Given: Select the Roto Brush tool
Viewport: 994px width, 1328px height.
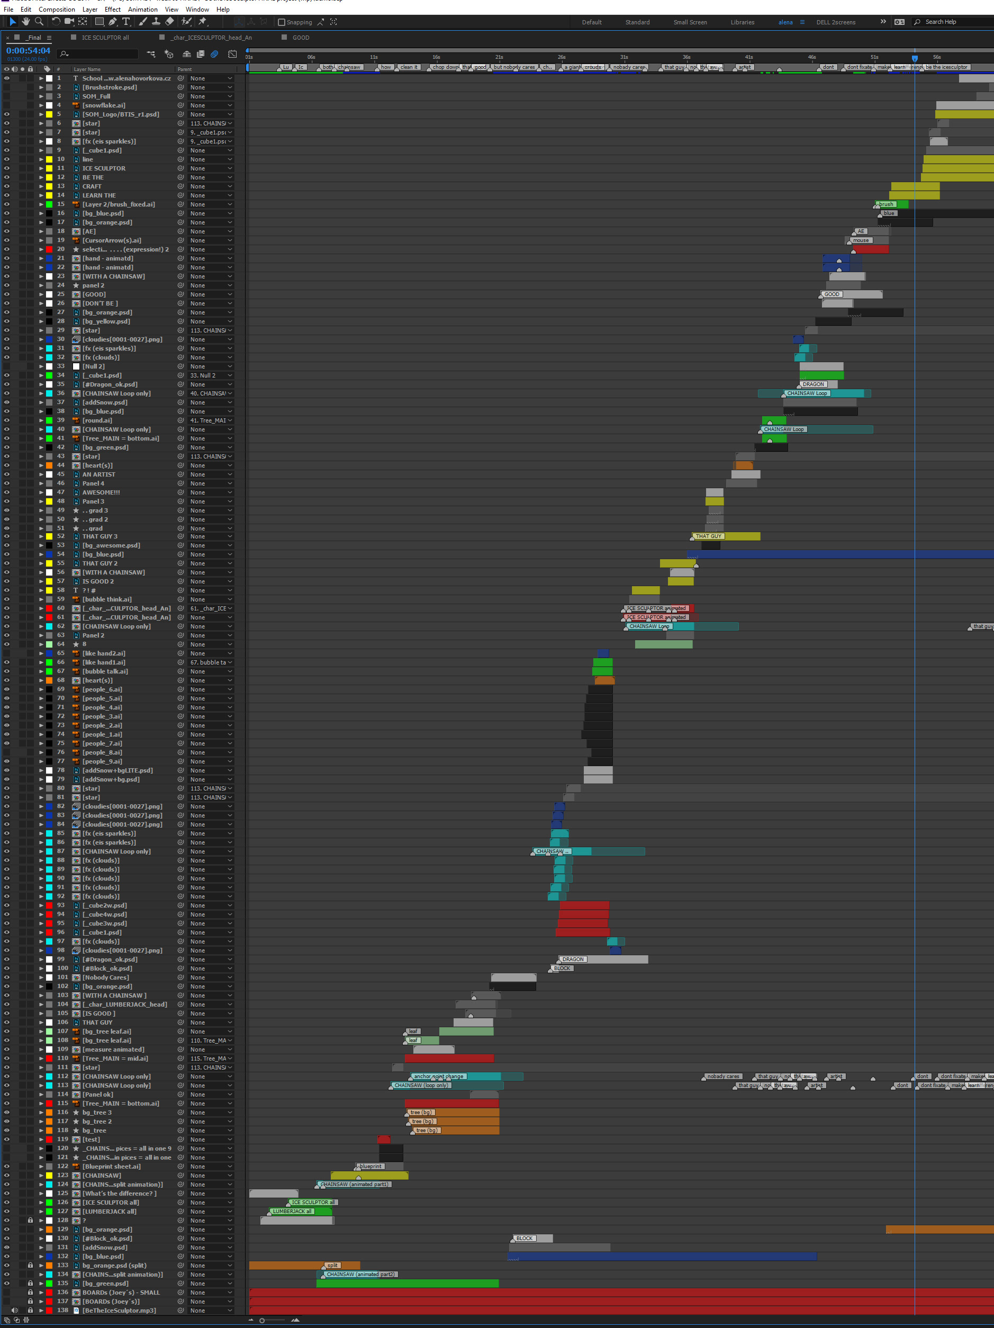Looking at the screenshot, I should (187, 22).
